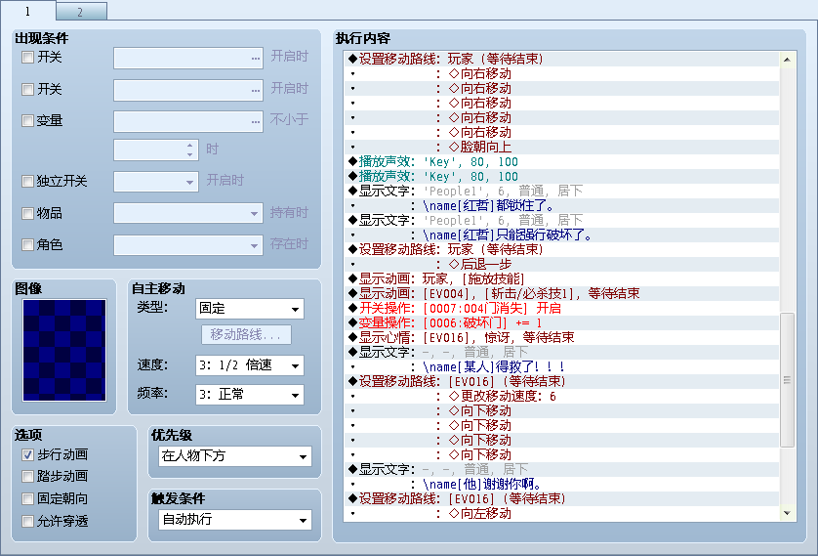Enable the 角色 condition checkbox
The width and height of the screenshot is (818, 556).
[27, 245]
